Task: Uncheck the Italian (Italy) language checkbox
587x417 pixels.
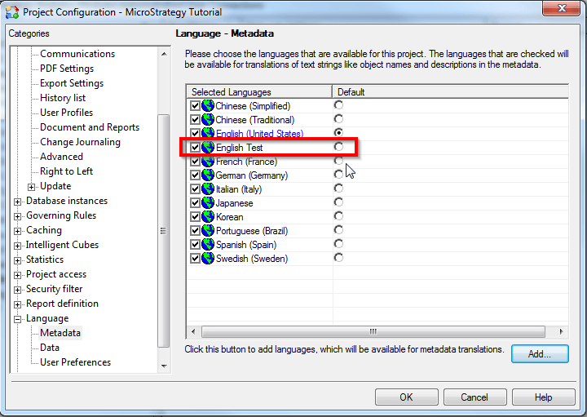Action: (x=195, y=189)
